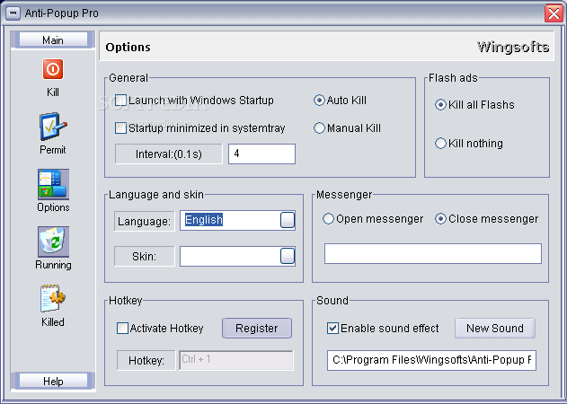Open the Killed log icon

click(x=53, y=298)
